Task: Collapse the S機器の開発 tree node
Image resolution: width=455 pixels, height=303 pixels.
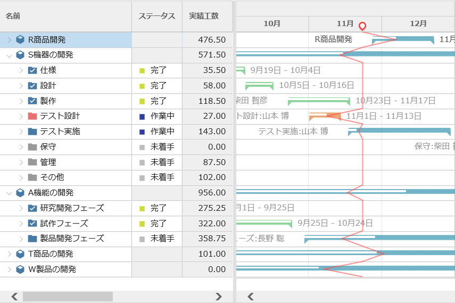Action: [9, 55]
